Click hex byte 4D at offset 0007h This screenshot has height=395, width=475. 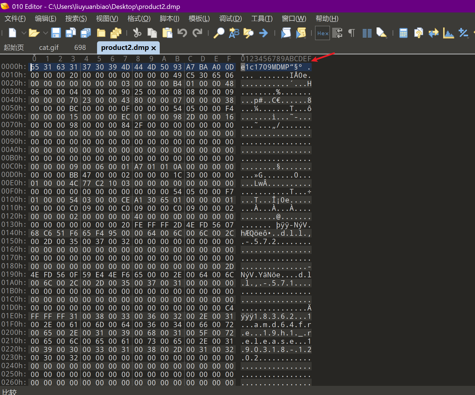pyautogui.click(x=125, y=67)
